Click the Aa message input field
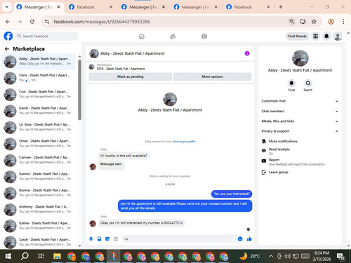 tap(179, 239)
